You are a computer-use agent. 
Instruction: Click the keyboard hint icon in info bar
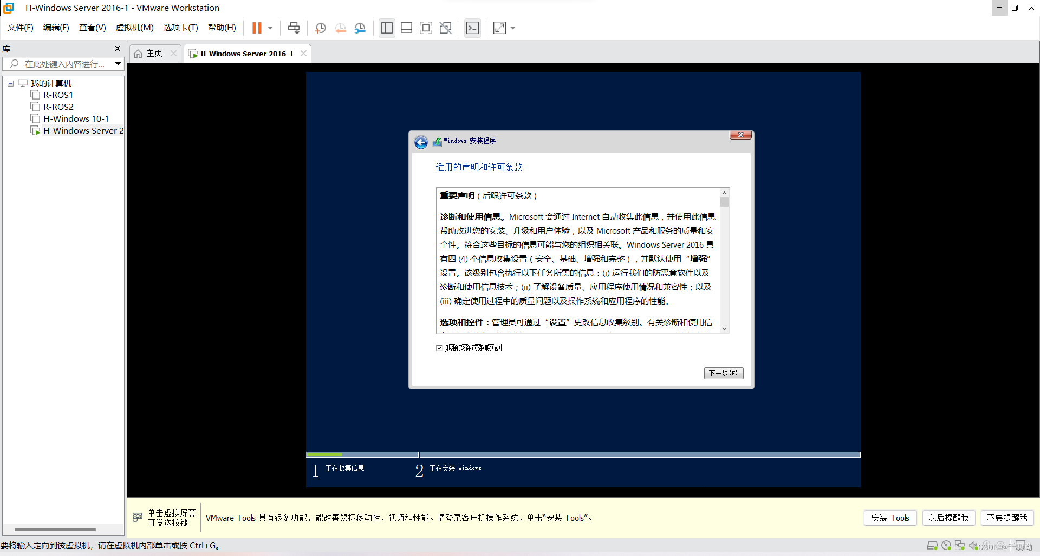click(x=138, y=518)
